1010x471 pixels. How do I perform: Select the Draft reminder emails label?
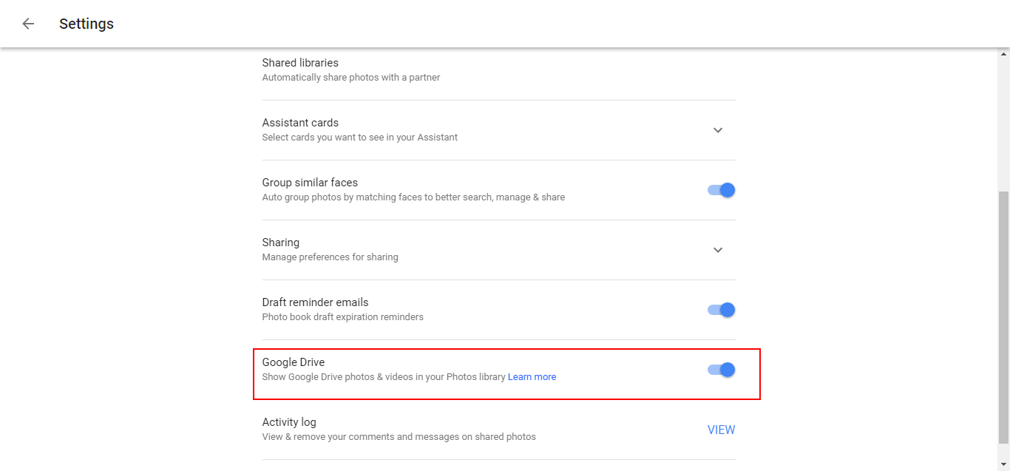pyautogui.click(x=315, y=302)
